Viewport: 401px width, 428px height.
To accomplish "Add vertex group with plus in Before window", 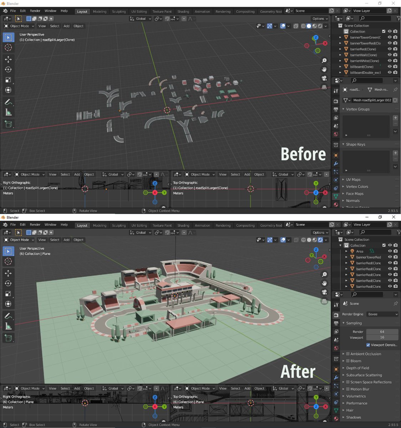I will point(395,118).
